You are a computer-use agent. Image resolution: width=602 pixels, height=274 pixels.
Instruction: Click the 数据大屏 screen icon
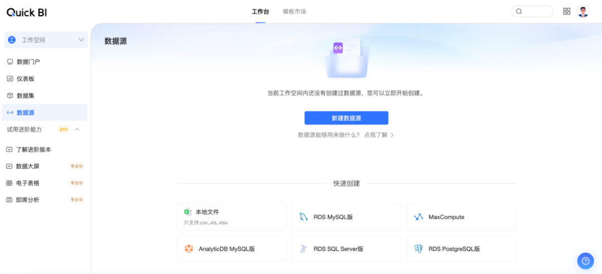[9, 166]
